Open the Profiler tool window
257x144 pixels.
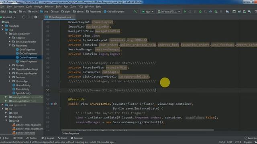pyautogui.click(x=32, y=138)
